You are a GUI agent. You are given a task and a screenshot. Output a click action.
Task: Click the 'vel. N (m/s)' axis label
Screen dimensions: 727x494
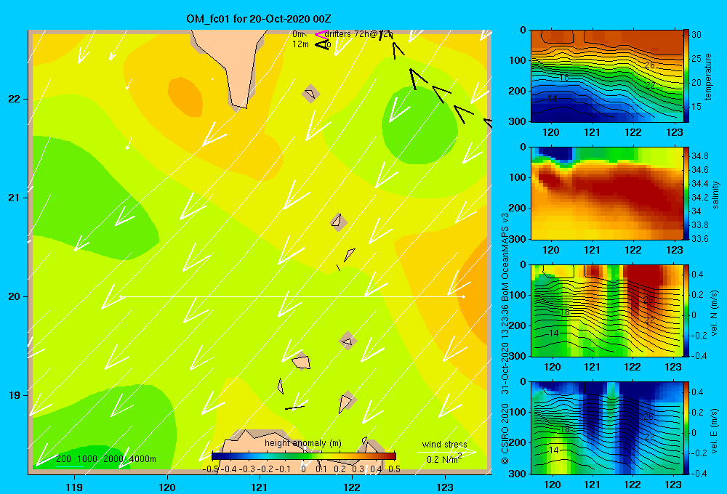click(715, 313)
